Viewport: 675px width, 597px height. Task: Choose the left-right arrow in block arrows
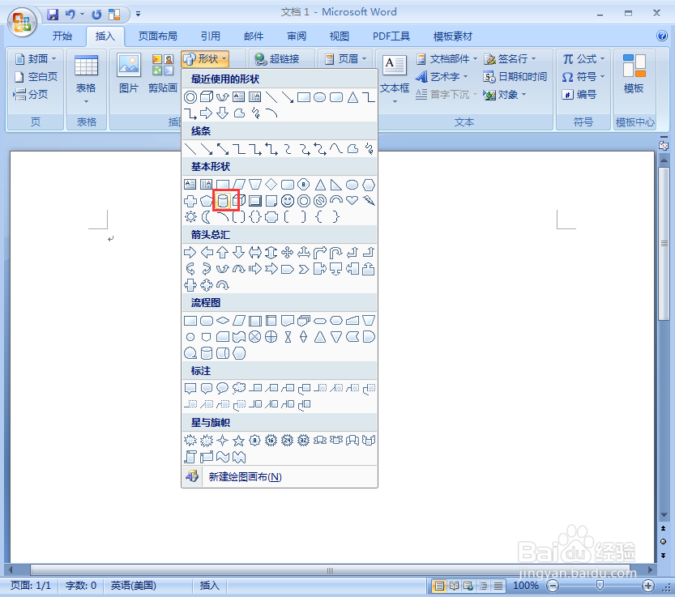254,252
